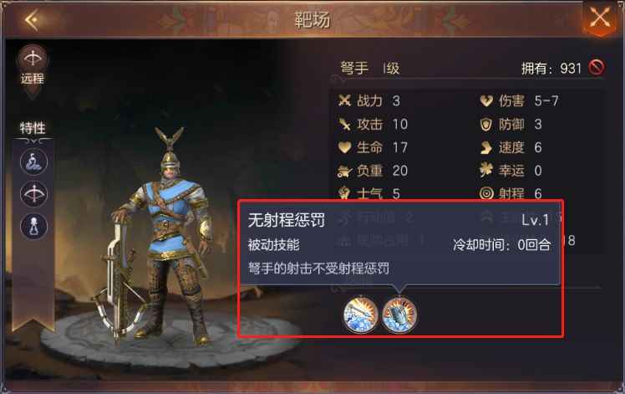Image resolution: width=625 pixels, height=394 pixels.
Task: Open the snake trait icon under 特性
Action: pos(34,162)
